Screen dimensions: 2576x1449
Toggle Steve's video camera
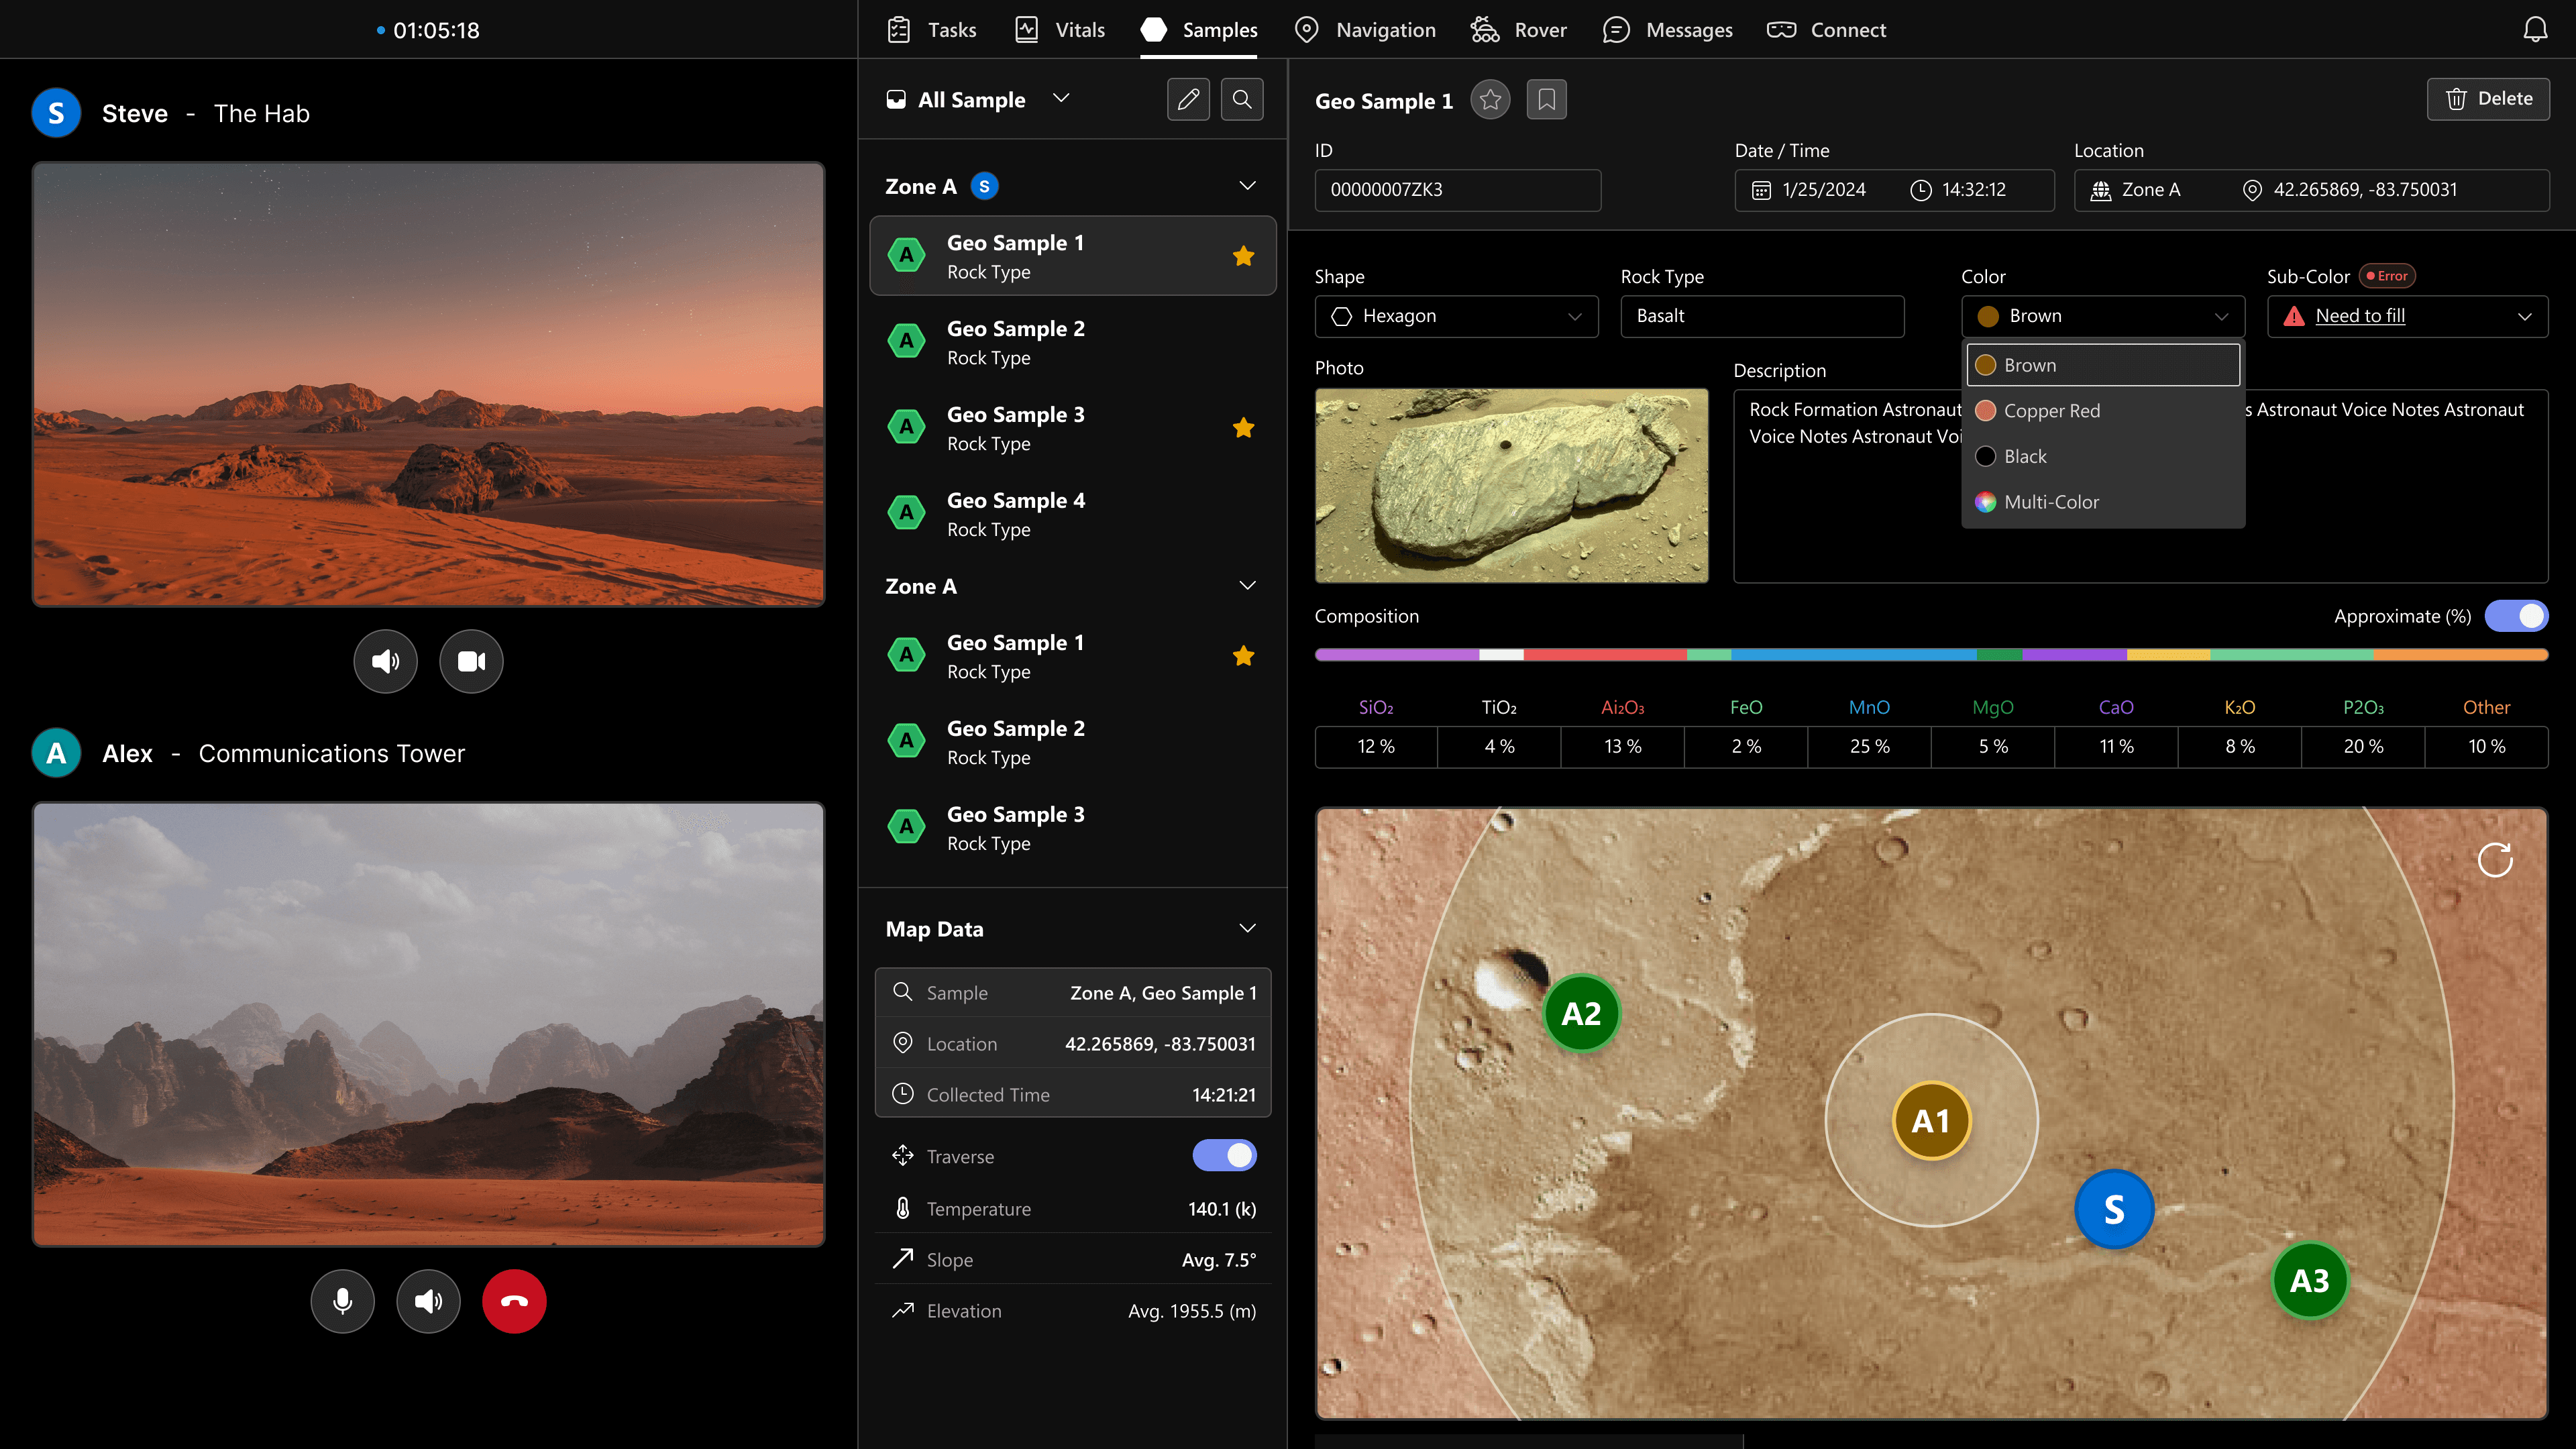point(471,661)
